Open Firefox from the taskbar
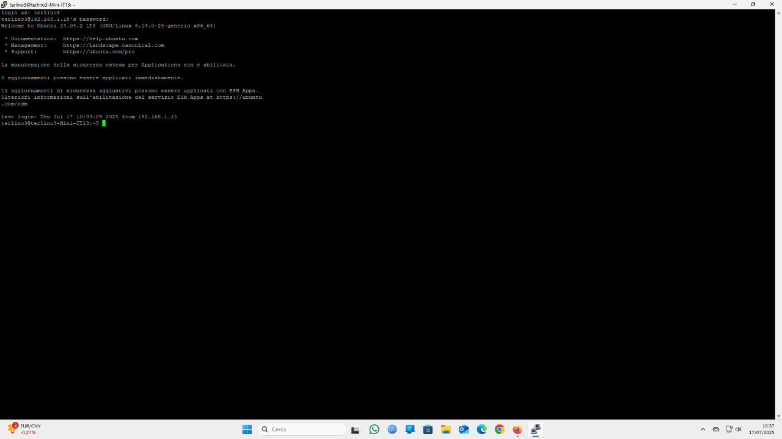 (x=517, y=429)
